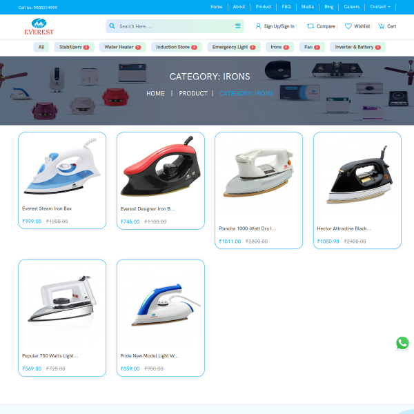The height and width of the screenshot is (414, 414).
Task: Click PRODUCT breadcrumb link
Action: pos(193,93)
